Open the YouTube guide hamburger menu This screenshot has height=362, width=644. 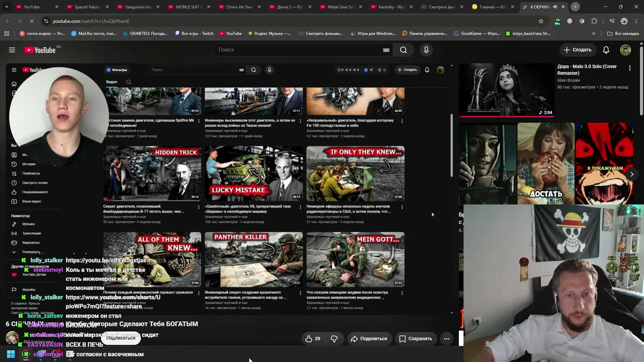[12, 50]
